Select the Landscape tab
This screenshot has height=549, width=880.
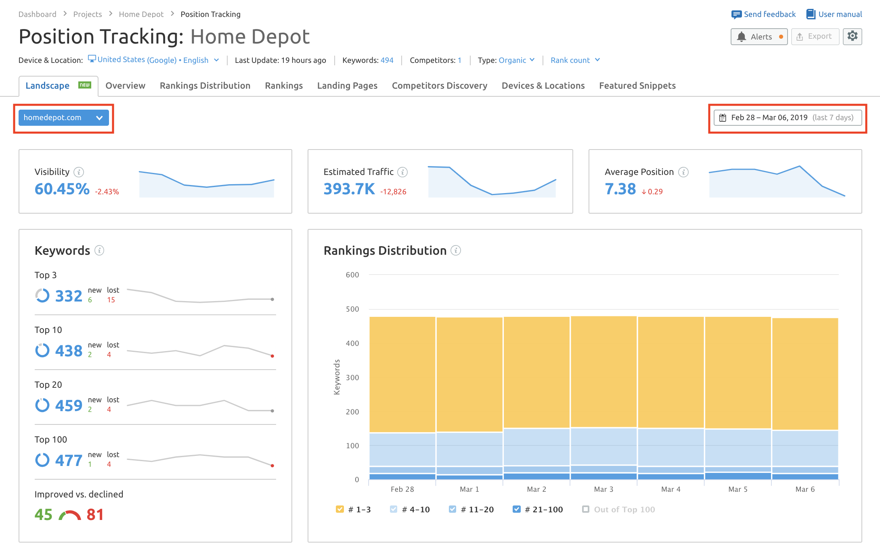(59, 86)
